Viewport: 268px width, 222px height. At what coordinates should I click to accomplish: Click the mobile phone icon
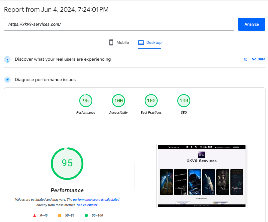111,42
